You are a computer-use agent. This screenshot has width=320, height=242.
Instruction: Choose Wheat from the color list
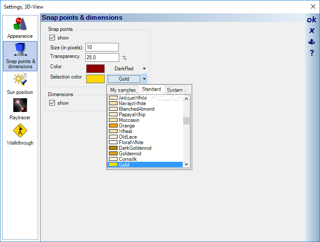click(145, 131)
